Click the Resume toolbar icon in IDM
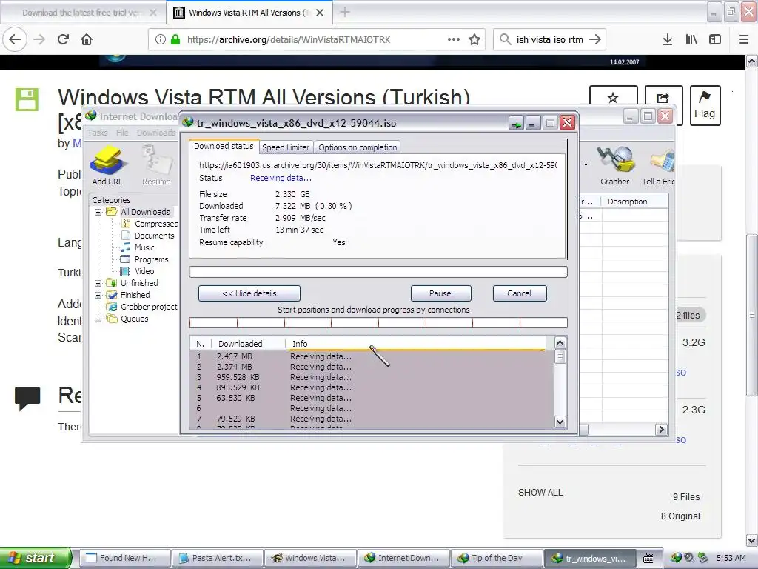The height and width of the screenshot is (569, 758). pos(156,165)
